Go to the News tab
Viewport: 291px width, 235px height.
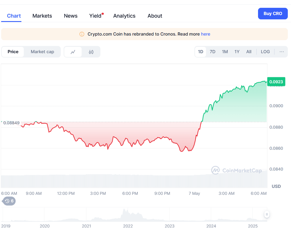point(71,16)
